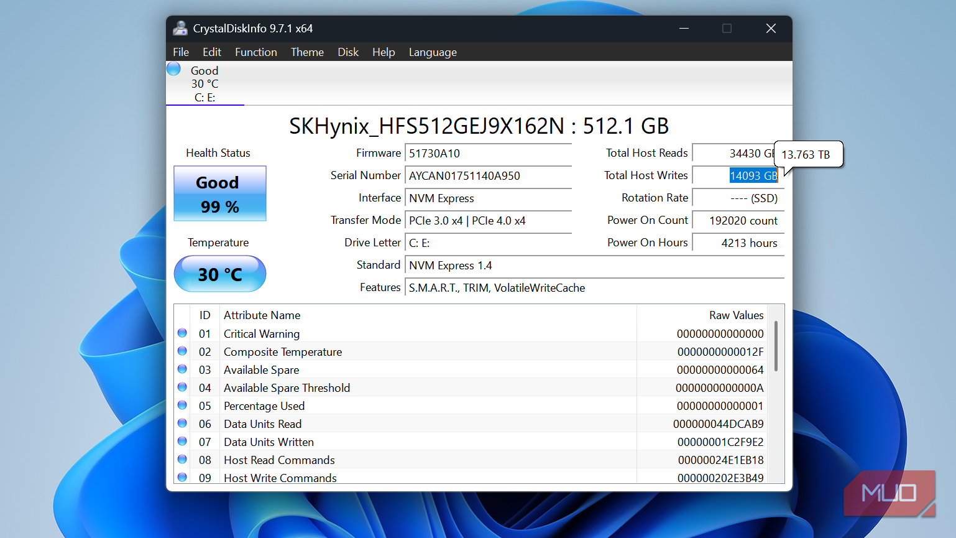Open the Disk menu
The image size is (956, 538).
tap(348, 52)
